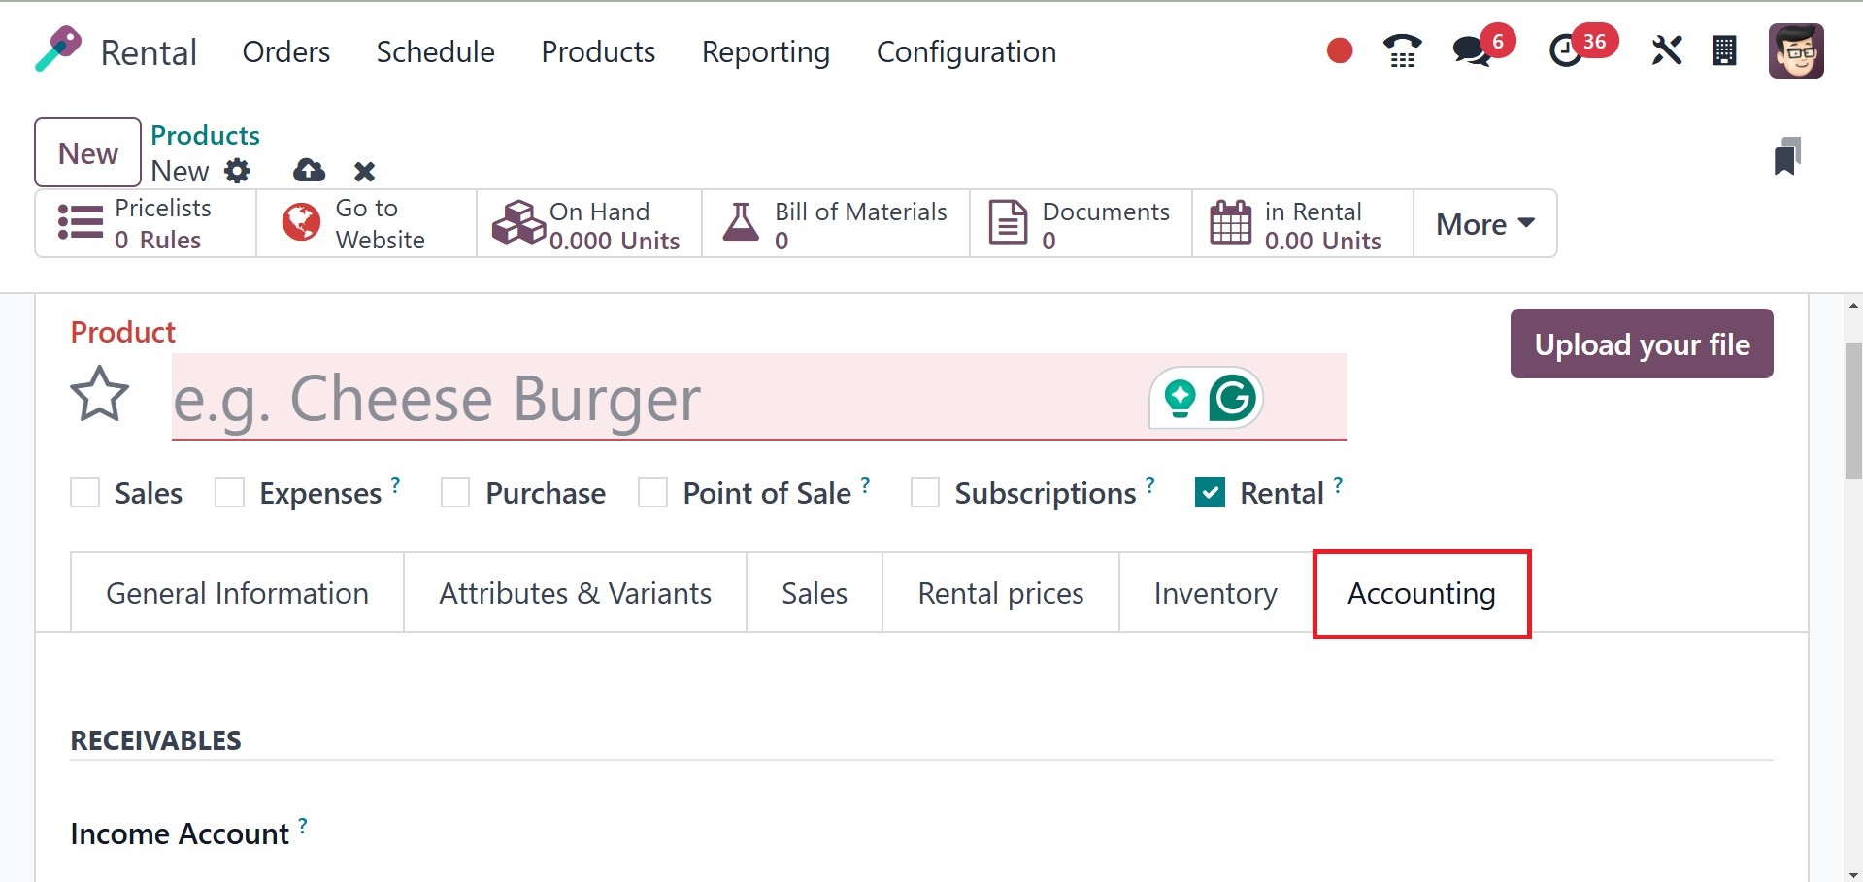Viewport: 1863px width, 882px height.
Task: Mark product as favorite with star icon
Action: [x=99, y=394]
